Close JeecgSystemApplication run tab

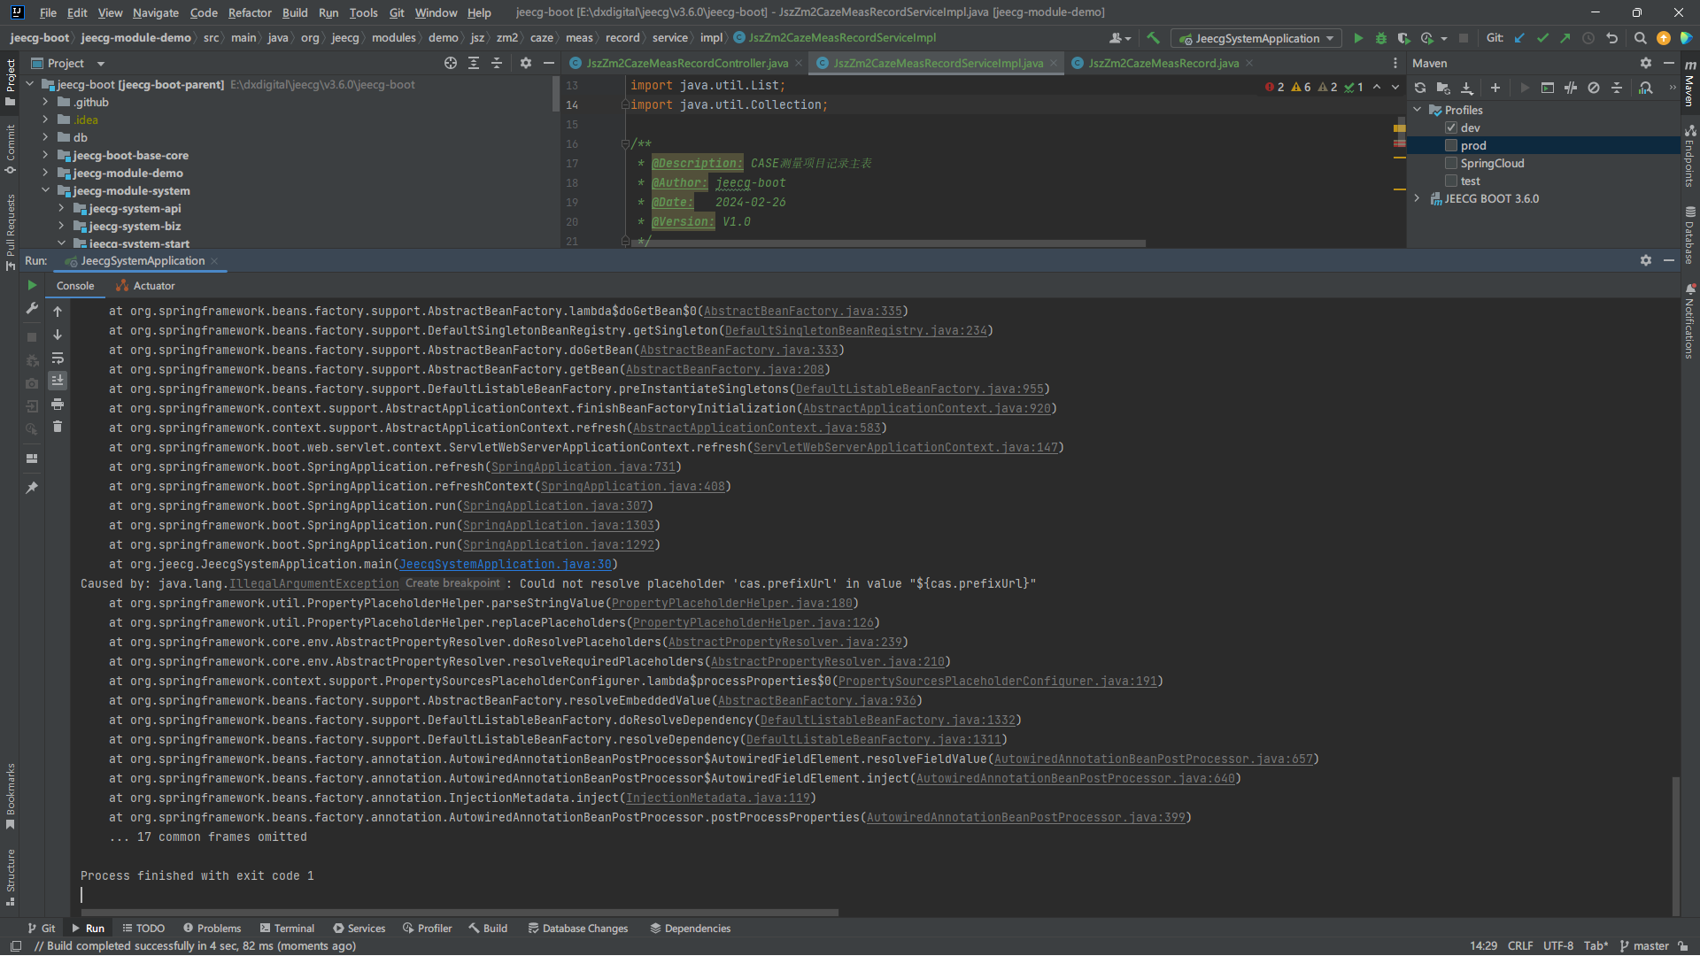[215, 261]
